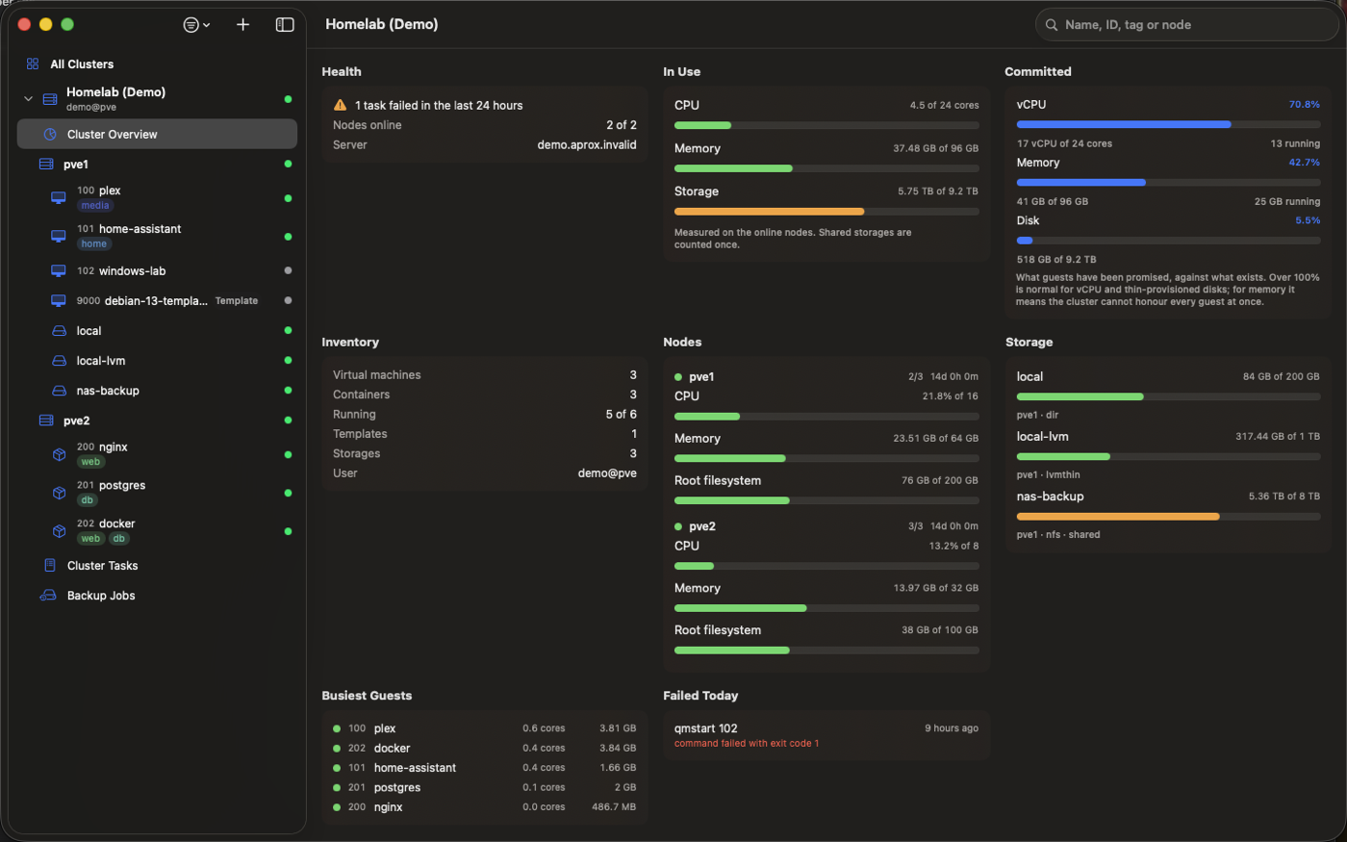Click the pve2 node icon

coord(46,421)
